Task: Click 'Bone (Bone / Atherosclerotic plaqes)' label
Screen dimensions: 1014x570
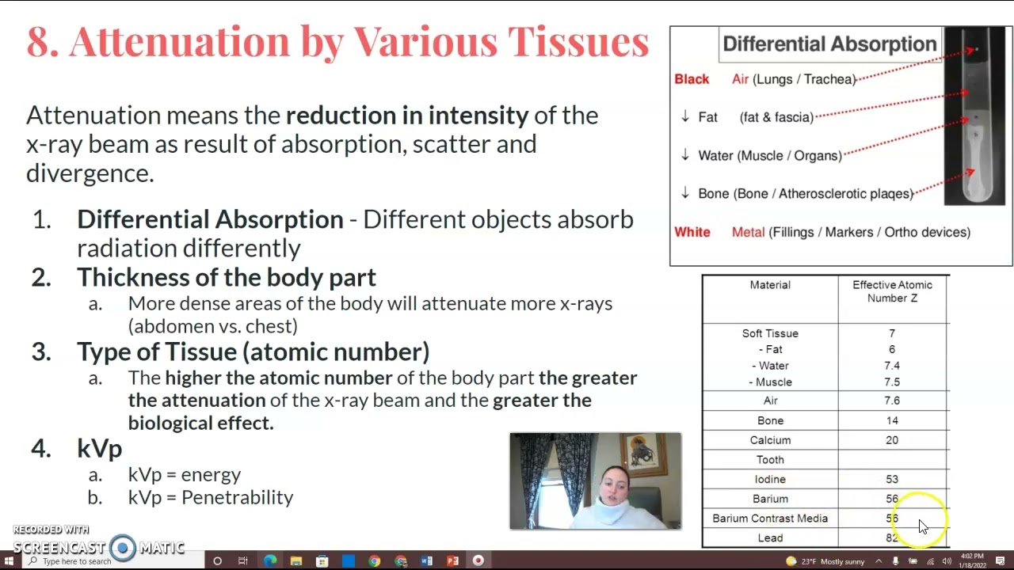Action: (x=806, y=194)
